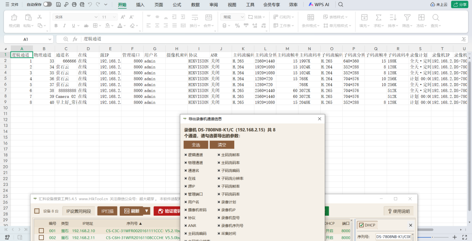
Task: Open the number format dropdown (常规)
Action: 242,17
